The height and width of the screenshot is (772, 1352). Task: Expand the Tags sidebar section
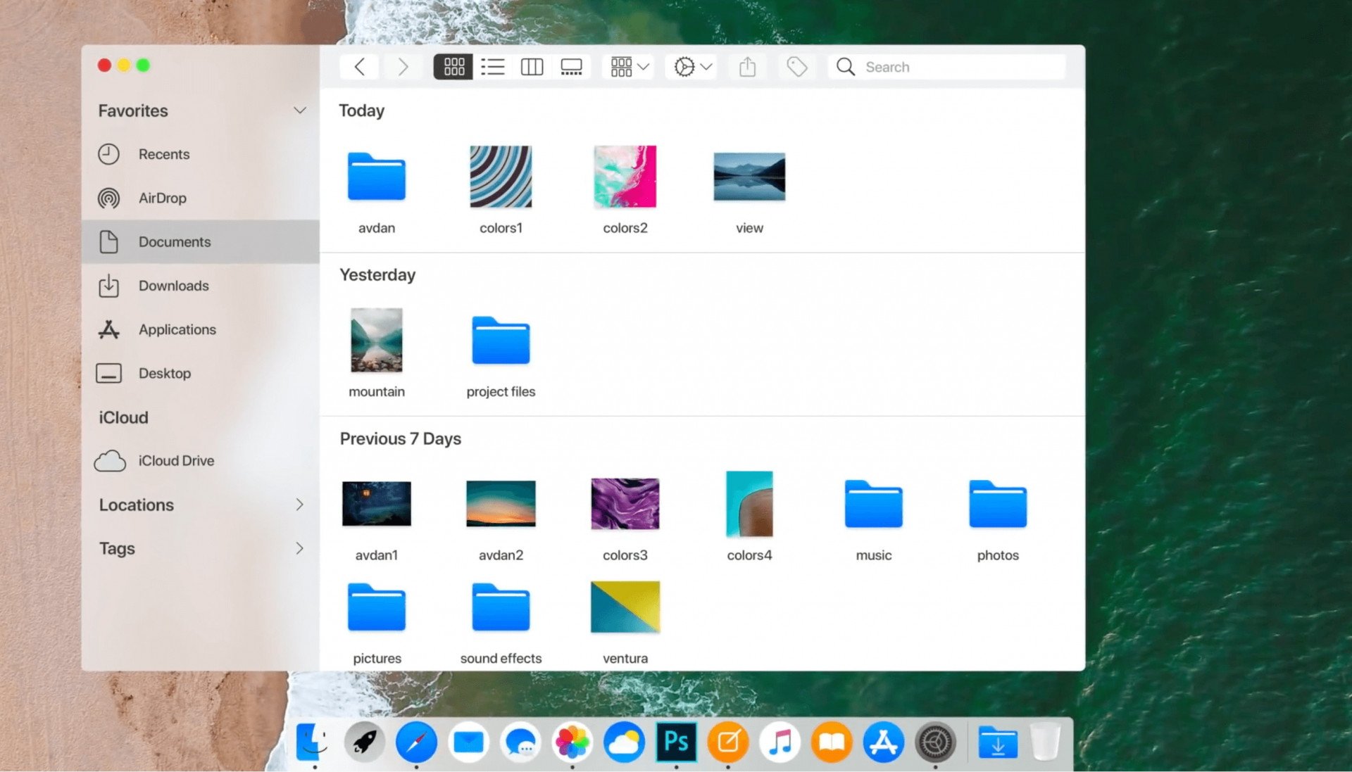coord(300,548)
